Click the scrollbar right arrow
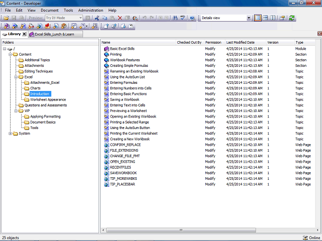 point(317,230)
